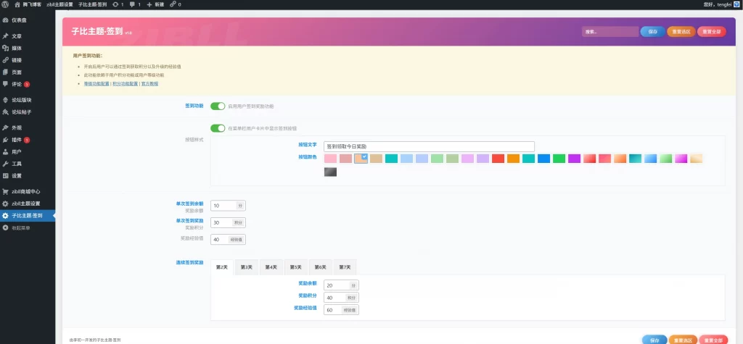Screen dimensions: 743x344
Task: Open 媒体 media library in sidebar
Action: tap(17, 48)
